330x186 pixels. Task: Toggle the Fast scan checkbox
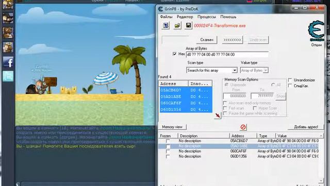(225, 108)
